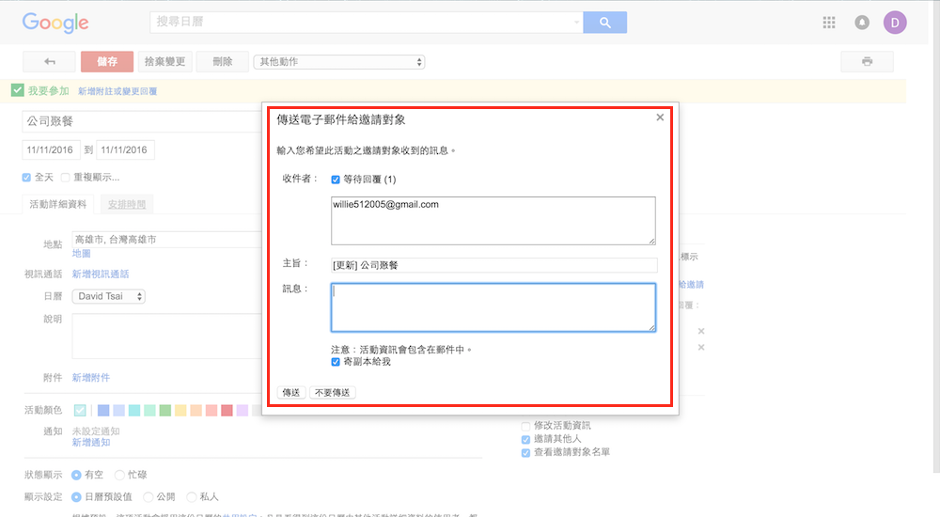Pick the green event color swatch
The height and width of the screenshot is (517, 940).
click(x=165, y=410)
